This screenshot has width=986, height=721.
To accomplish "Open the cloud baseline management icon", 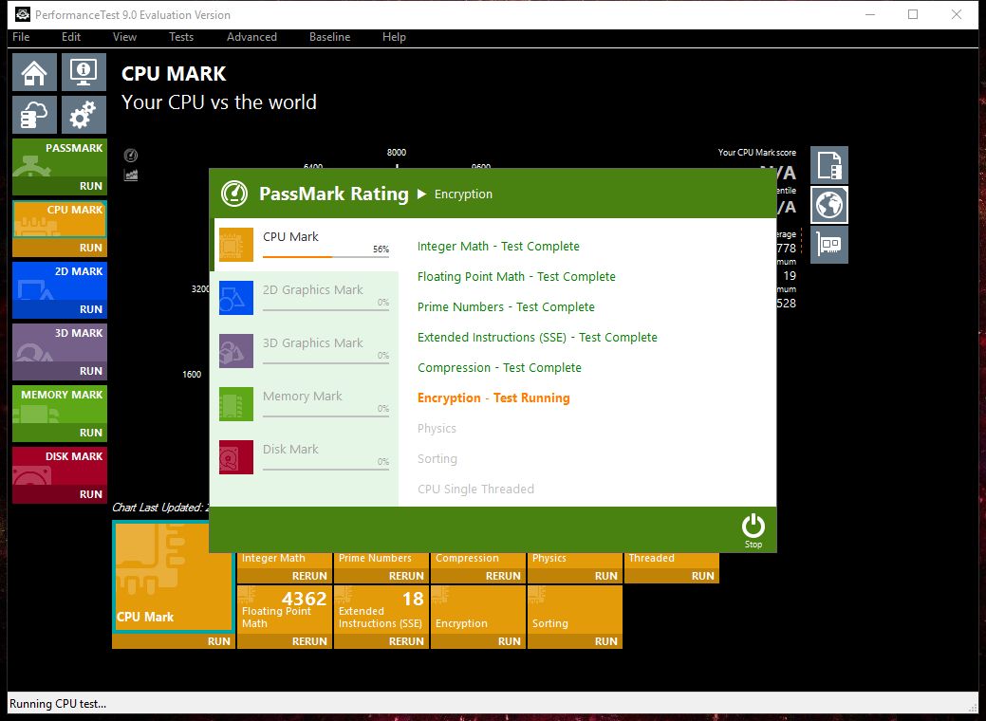I will 34,115.
